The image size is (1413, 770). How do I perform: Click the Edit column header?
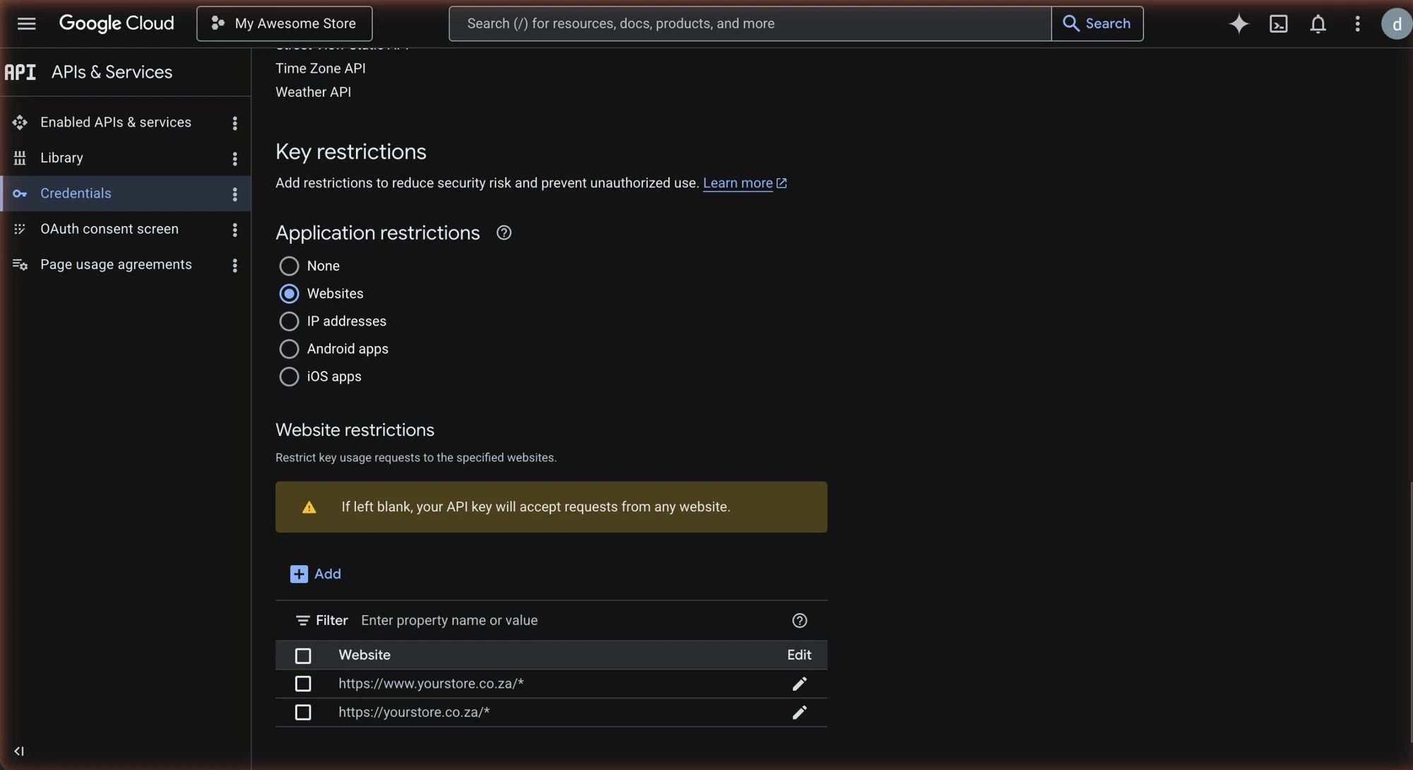tap(799, 655)
